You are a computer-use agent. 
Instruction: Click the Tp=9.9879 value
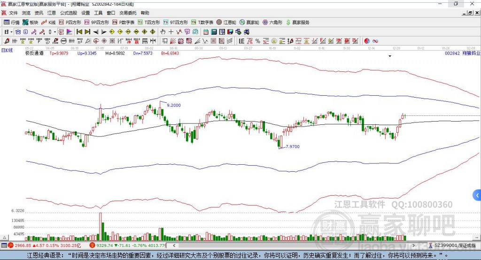[x=59, y=53]
